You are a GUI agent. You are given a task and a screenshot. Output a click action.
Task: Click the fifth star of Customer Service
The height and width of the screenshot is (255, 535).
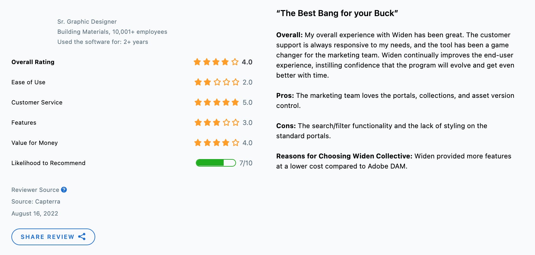235,102
